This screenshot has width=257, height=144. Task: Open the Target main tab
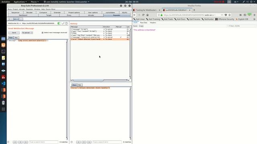[49, 15]
